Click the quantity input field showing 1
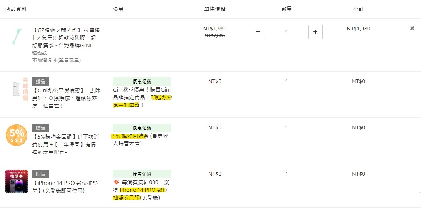The width and height of the screenshot is (421, 208). 287,32
